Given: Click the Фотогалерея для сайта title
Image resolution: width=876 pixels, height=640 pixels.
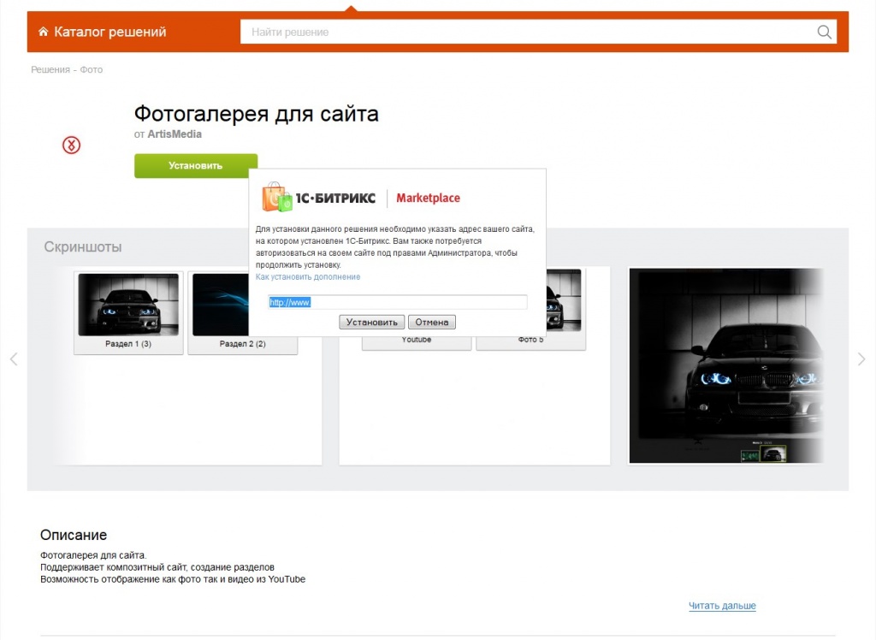Looking at the screenshot, I should click(x=257, y=114).
